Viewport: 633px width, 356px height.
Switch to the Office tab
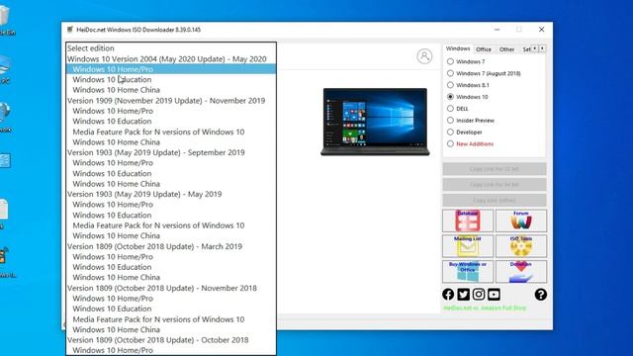coord(484,49)
